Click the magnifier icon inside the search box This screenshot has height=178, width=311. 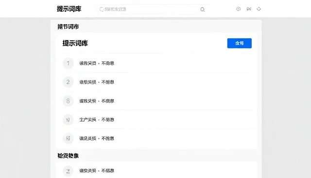[x=202, y=10]
